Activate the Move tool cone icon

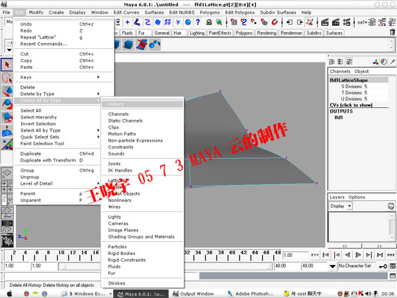[7, 91]
